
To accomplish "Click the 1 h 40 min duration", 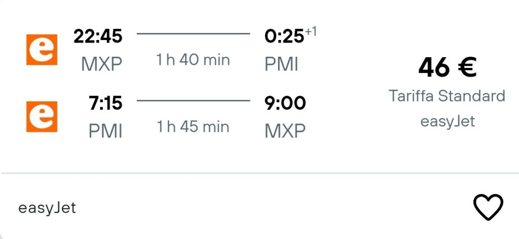I will tap(193, 60).
